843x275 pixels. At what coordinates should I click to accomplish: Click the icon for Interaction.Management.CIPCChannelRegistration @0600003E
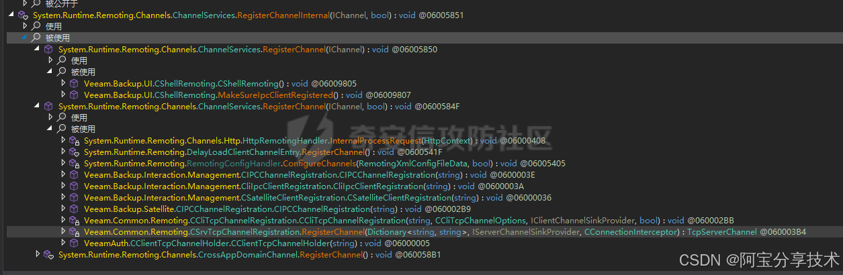(x=74, y=174)
